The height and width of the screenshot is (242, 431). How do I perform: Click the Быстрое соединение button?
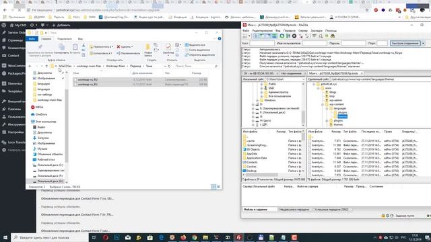[405, 43]
